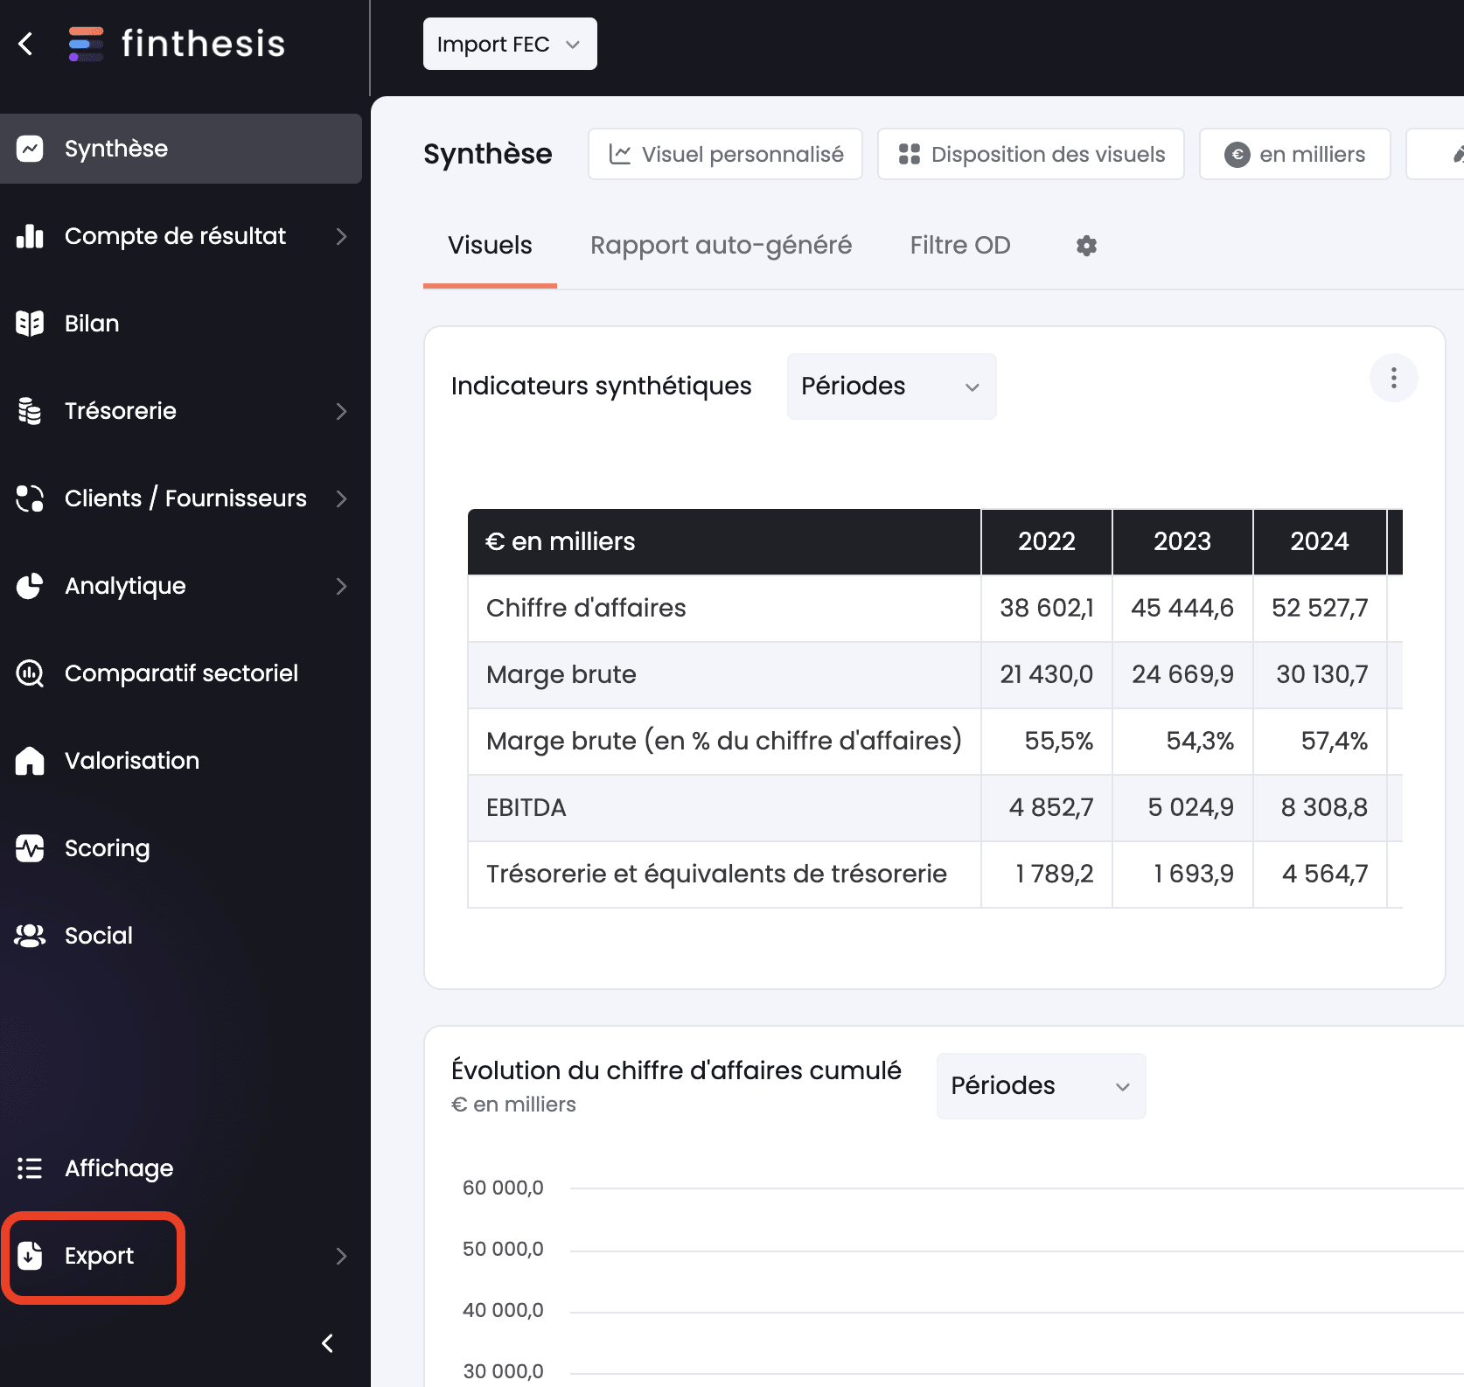Click the Social people icon
The image size is (1464, 1387).
pos(30,936)
